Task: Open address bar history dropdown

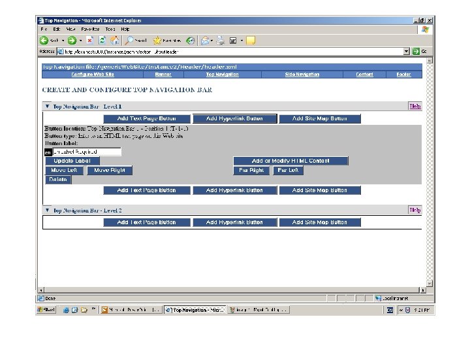Action: tap(406, 52)
